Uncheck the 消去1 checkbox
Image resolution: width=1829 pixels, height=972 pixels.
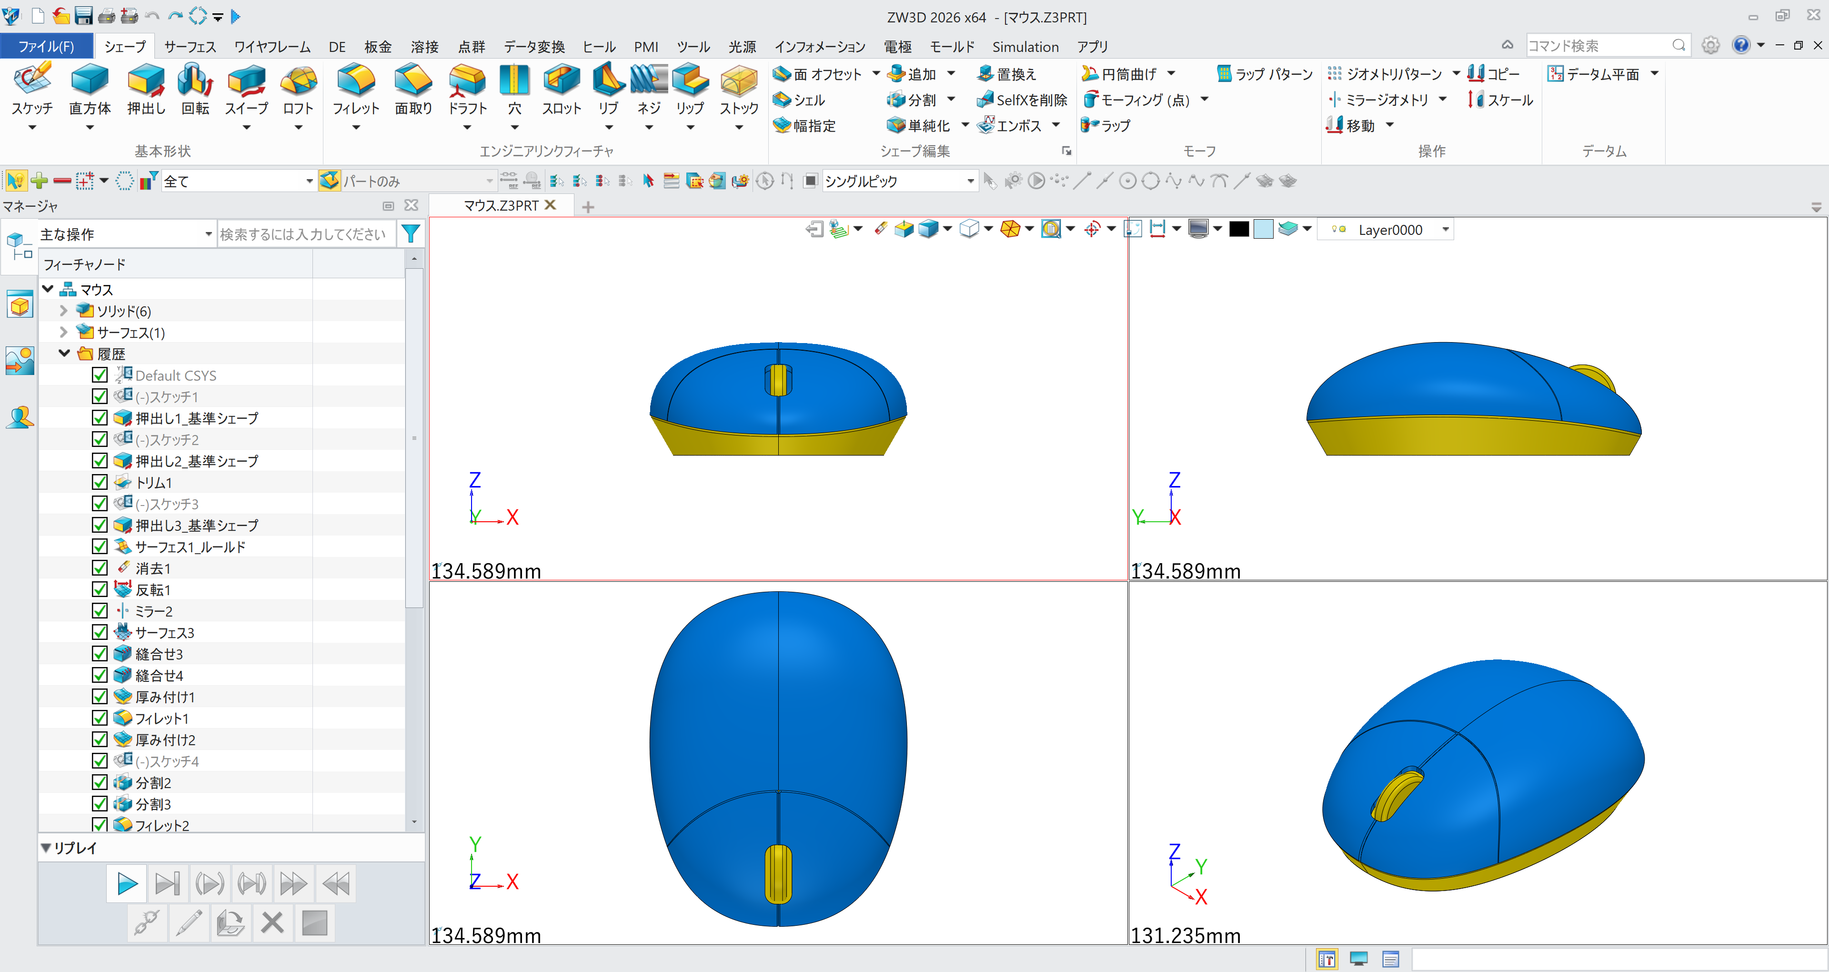tap(100, 567)
